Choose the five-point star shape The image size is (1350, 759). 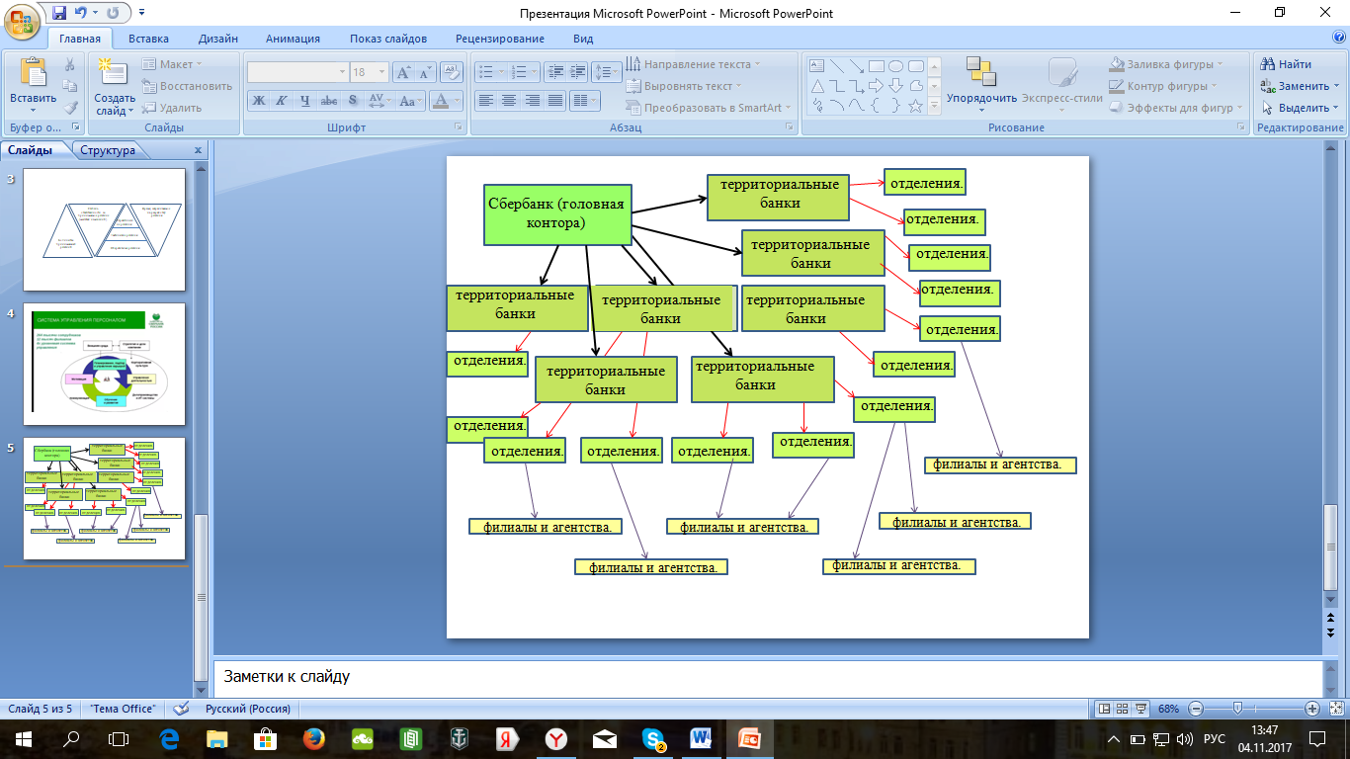[916, 105]
